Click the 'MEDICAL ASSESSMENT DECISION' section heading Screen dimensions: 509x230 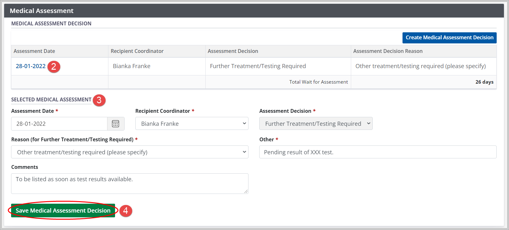pyautogui.click(x=51, y=23)
